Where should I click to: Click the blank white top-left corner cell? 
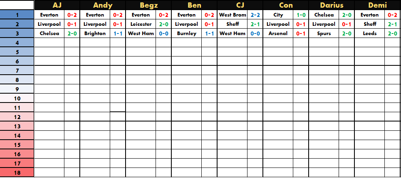17,5
